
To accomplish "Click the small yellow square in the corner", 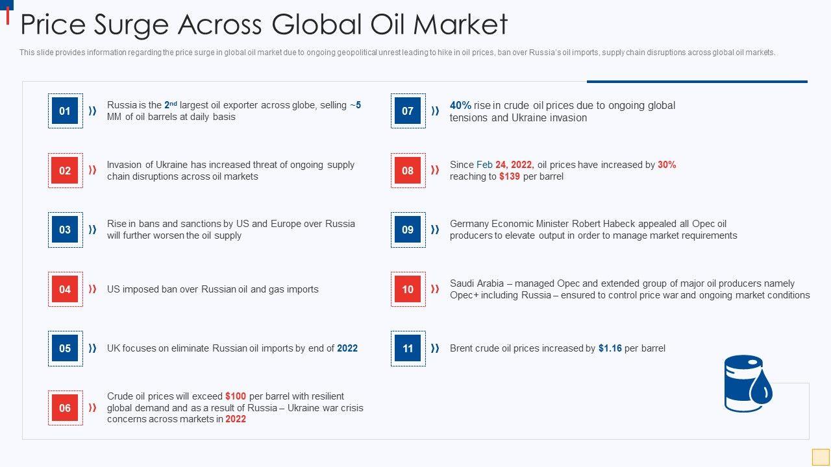I will tap(821, 457).
